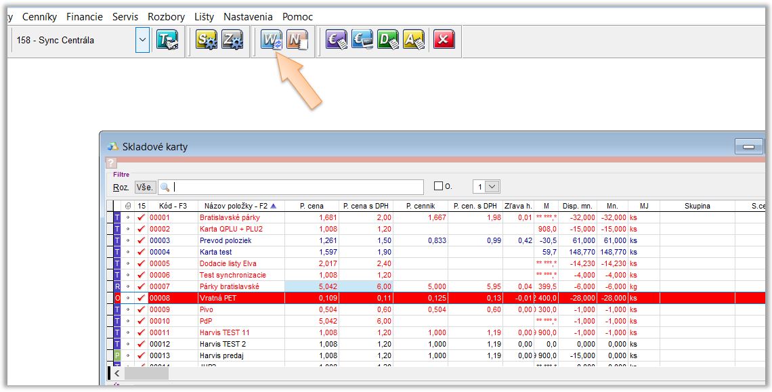Click the purple euro document icon
Image resolution: width=772 pixels, height=392 pixels.
click(337, 40)
